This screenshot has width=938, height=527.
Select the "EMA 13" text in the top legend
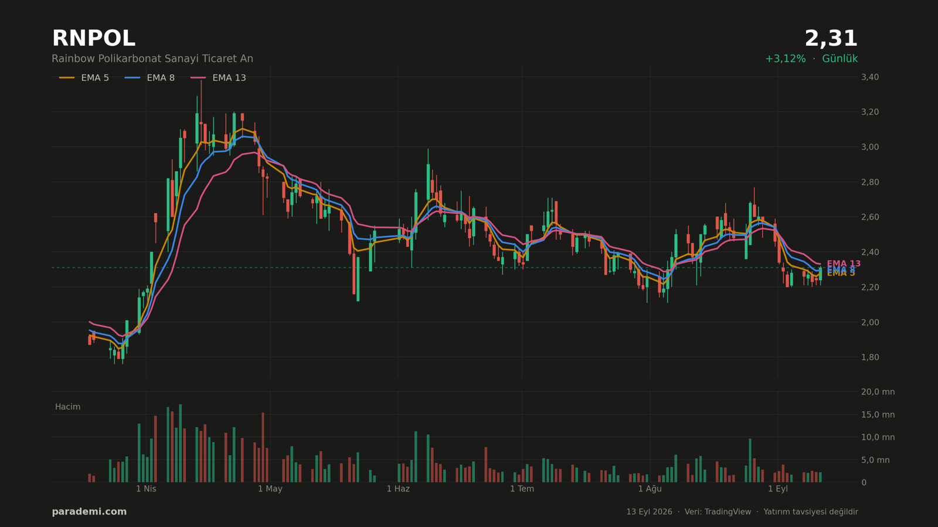pos(229,78)
